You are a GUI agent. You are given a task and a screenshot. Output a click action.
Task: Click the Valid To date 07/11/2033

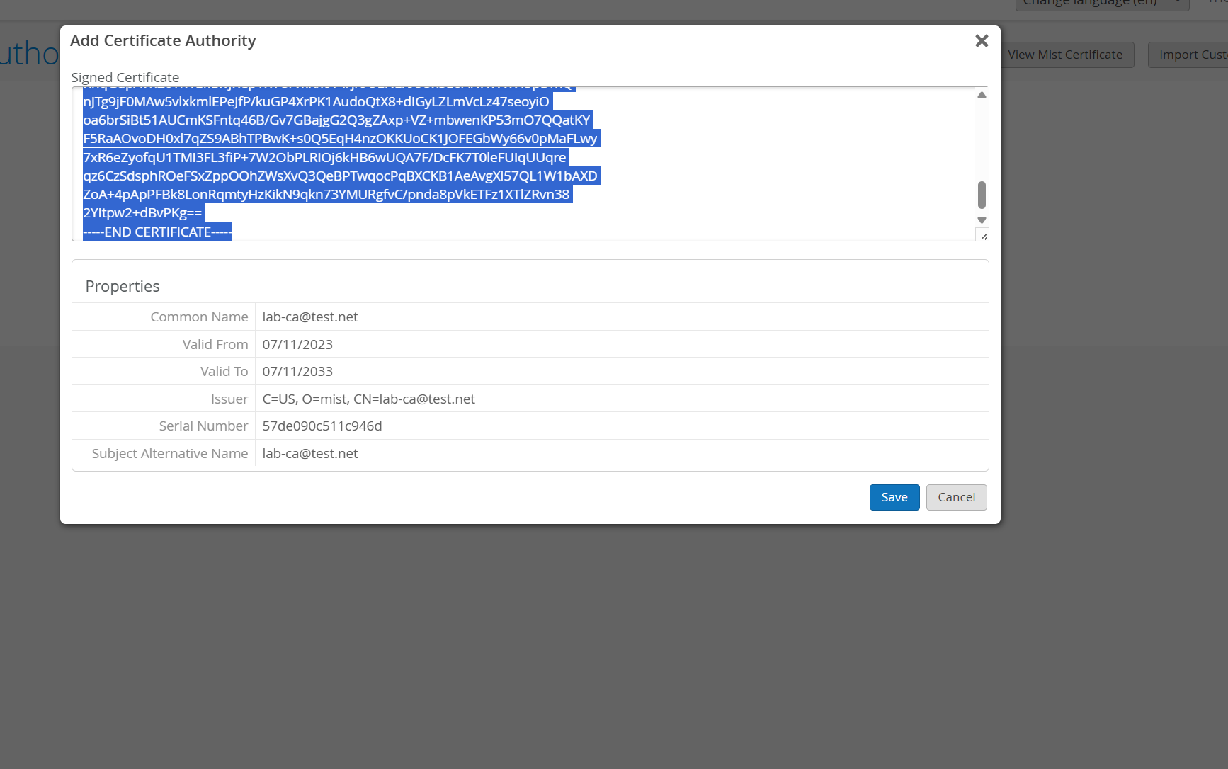[297, 371]
